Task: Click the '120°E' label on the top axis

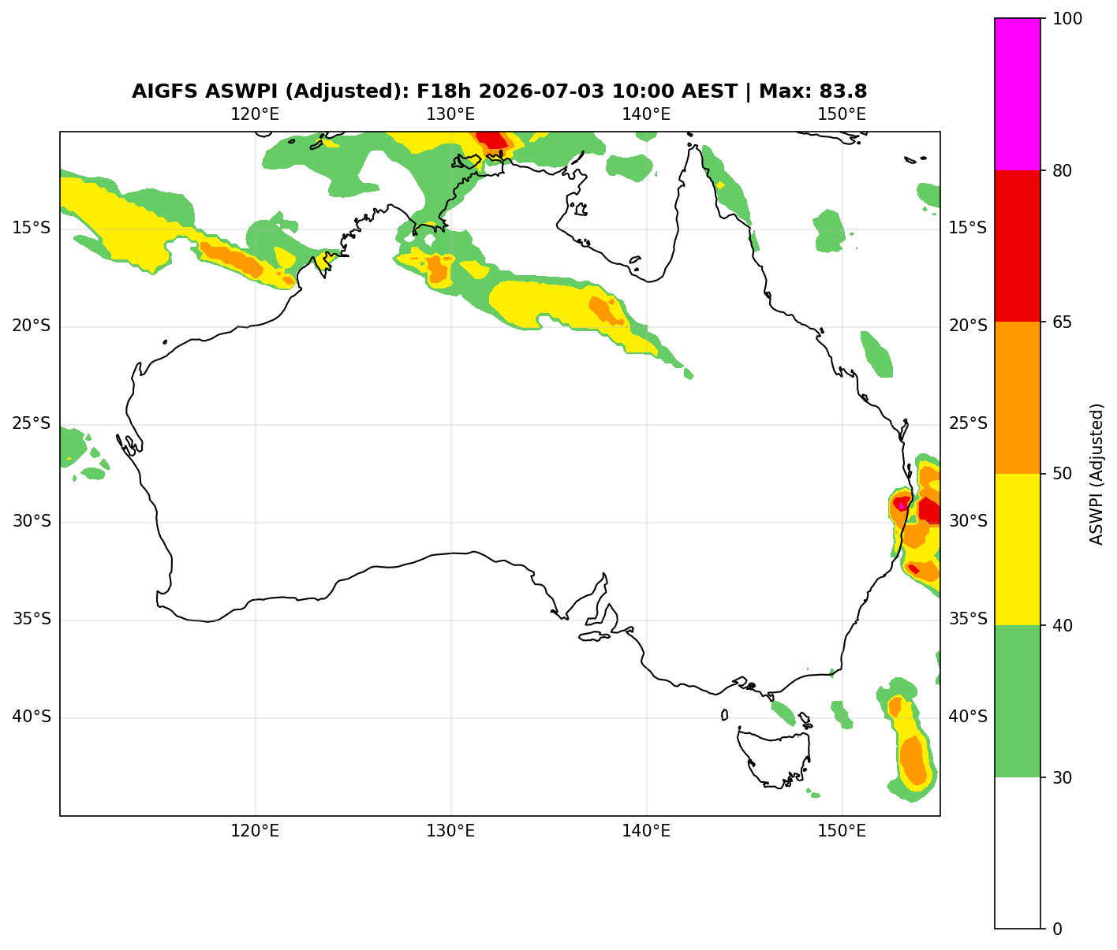Action: [255, 114]
